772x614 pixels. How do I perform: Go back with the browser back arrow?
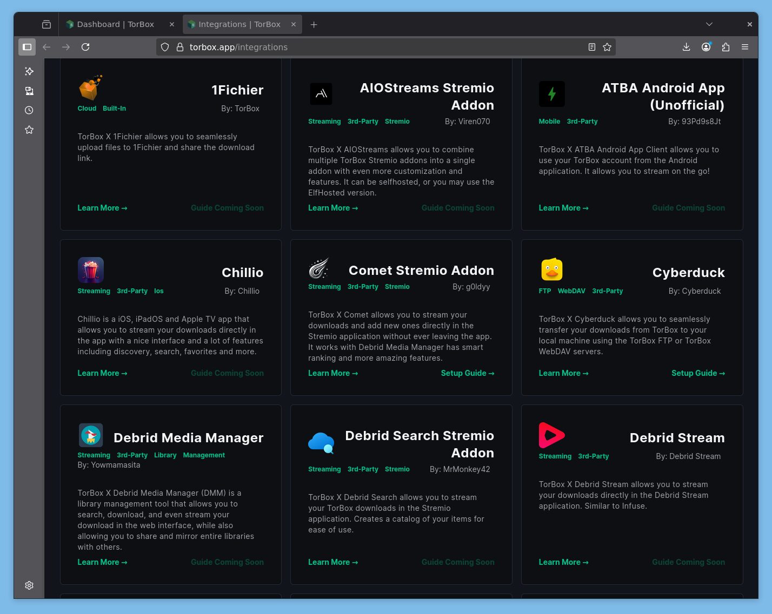point(46,47)
